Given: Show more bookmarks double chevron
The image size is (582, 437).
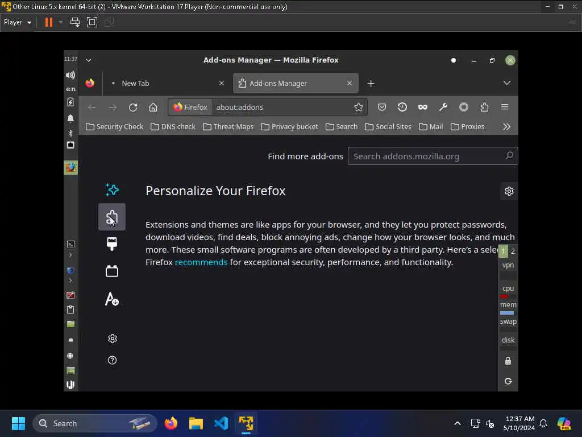Looking at the screenshot, I should (506, 127).
